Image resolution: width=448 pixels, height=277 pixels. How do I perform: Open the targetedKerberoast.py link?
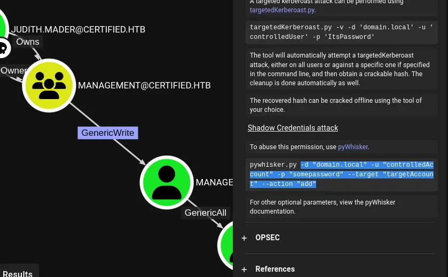click(282, 10)
